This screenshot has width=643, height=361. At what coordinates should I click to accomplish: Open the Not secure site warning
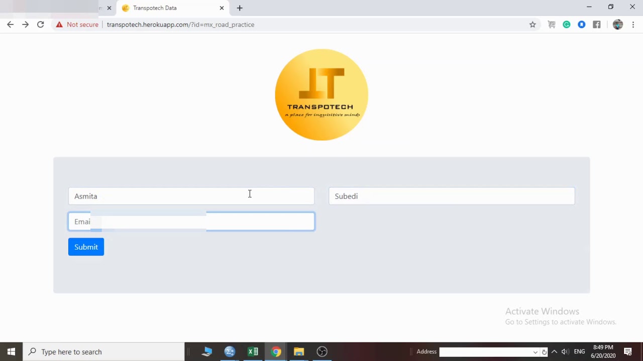pyautogui.click(x=77, y=25)
